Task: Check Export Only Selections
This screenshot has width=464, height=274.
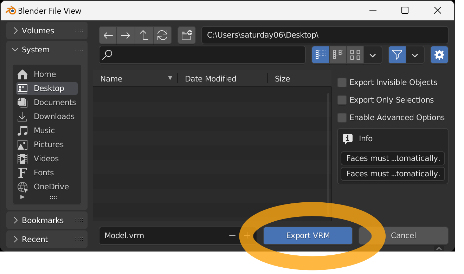Action: tap(342, 100)
